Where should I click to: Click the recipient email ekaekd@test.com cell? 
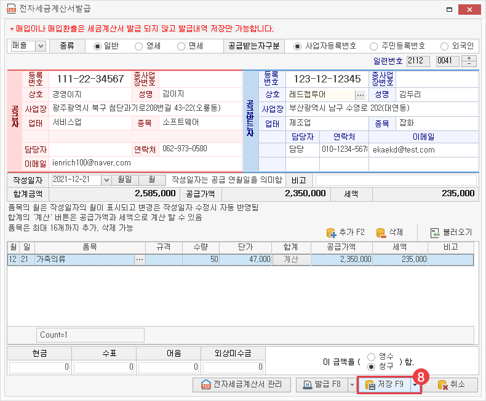click(x=424, y=150)
